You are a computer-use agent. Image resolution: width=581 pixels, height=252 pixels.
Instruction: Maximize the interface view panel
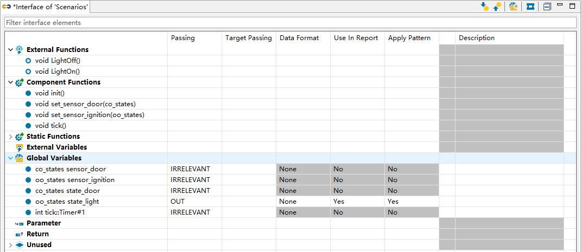[x=572, y=5]
